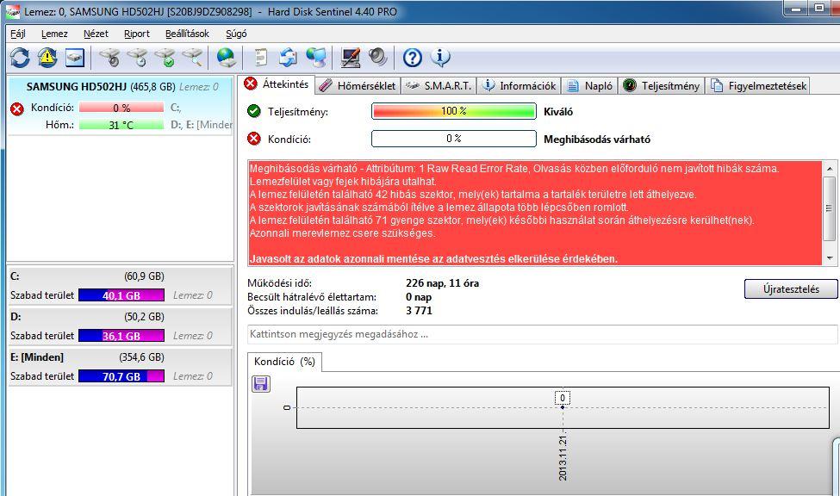Click the C: free space 40,1 GB bar
840x496 pixels.
pos(121,295)
